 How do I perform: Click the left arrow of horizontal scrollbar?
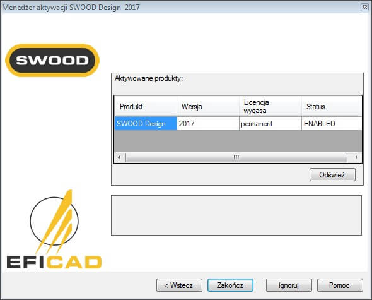[119, 157]
